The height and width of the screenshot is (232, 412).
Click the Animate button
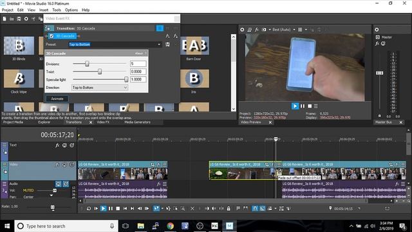point(57,99)
